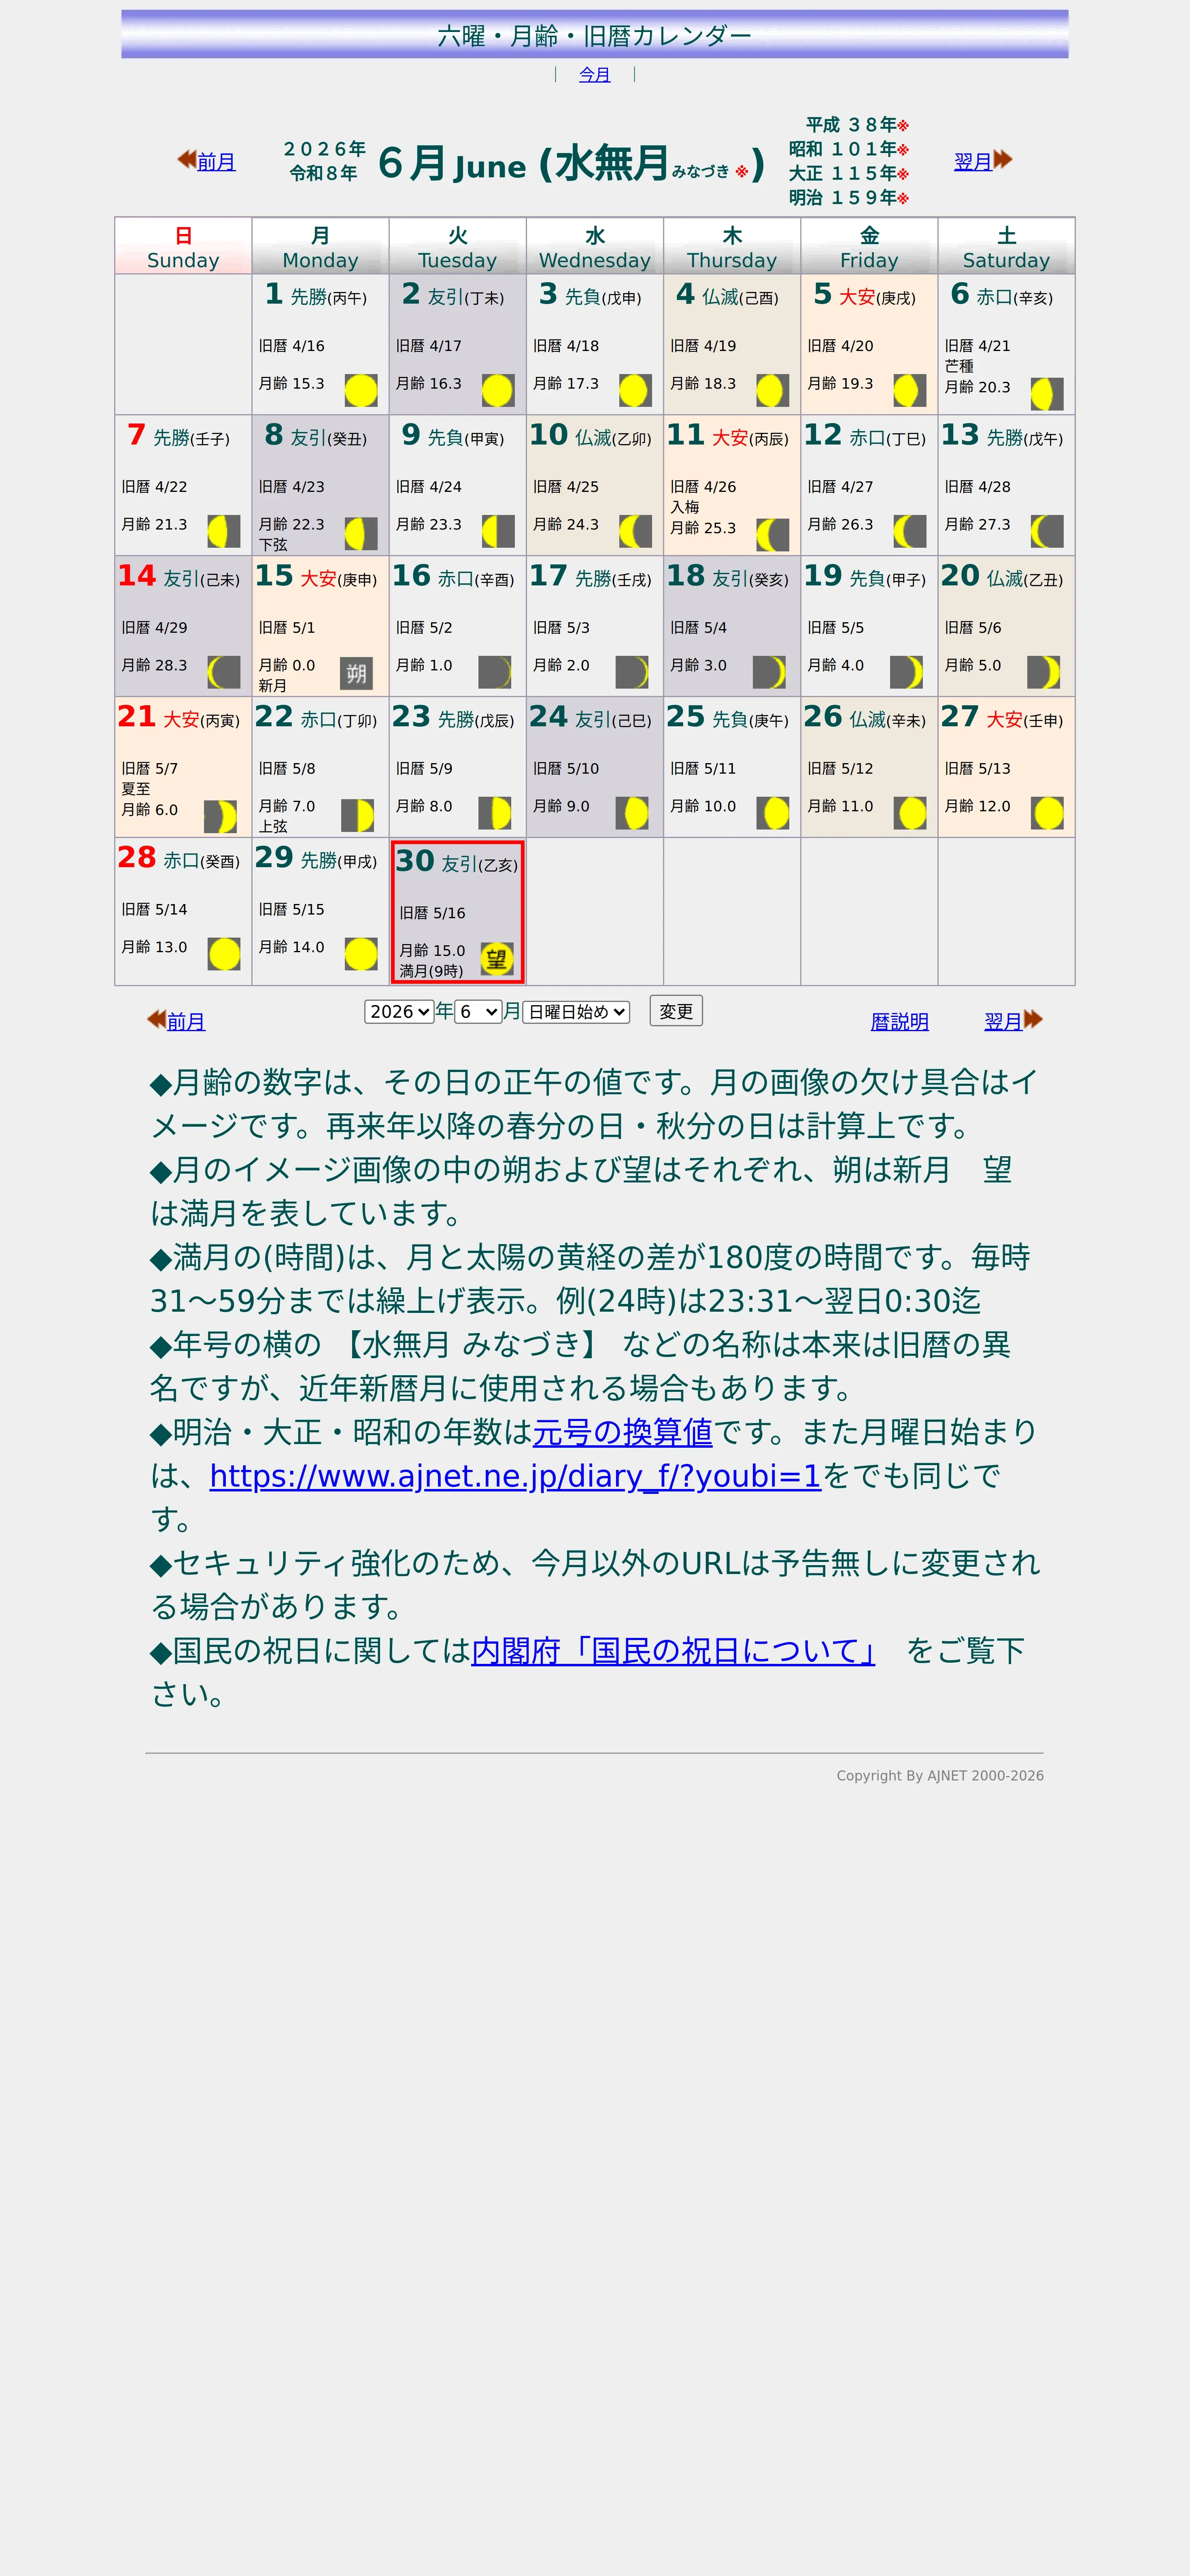This screenshot has width=1190, height=2576.
Task: Go to 翌月 using the top link
Action: pos(973,162)
